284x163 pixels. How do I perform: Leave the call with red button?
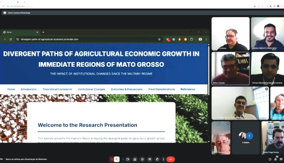pyautogui.click(x=171, y=159)
